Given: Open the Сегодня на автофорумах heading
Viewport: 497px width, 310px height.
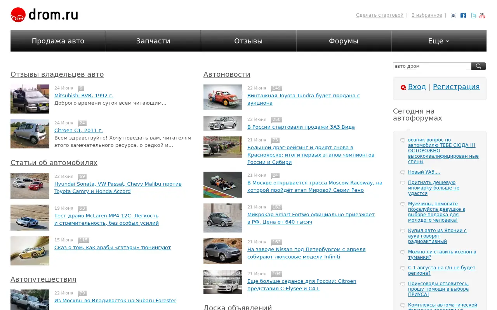Looking at the screenshot, I should tap(417, 115).
